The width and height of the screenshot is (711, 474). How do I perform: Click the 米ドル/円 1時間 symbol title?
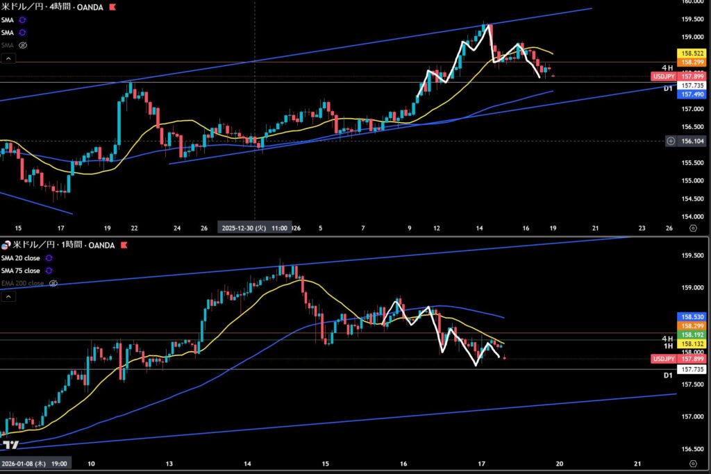click(47, 245)
